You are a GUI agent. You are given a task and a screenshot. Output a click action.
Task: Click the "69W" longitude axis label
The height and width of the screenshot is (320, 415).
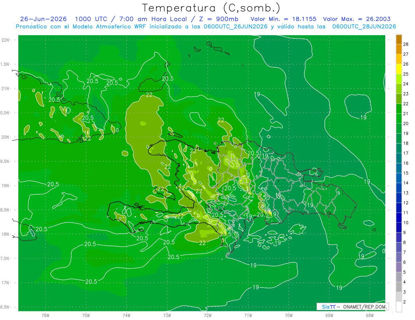pyautogui.click(x=329, y=316)
